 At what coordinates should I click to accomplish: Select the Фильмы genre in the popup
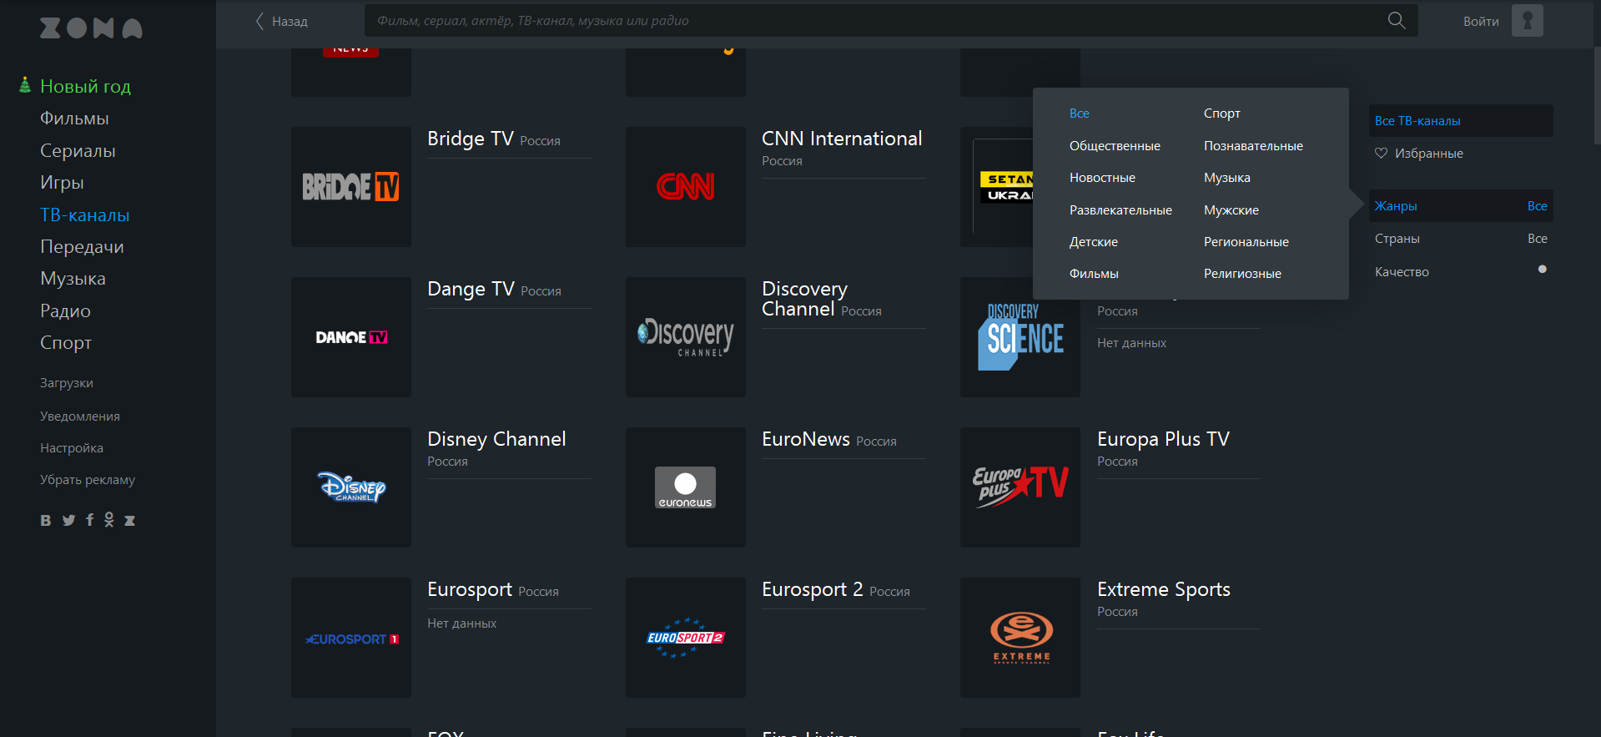(1094, 274)
